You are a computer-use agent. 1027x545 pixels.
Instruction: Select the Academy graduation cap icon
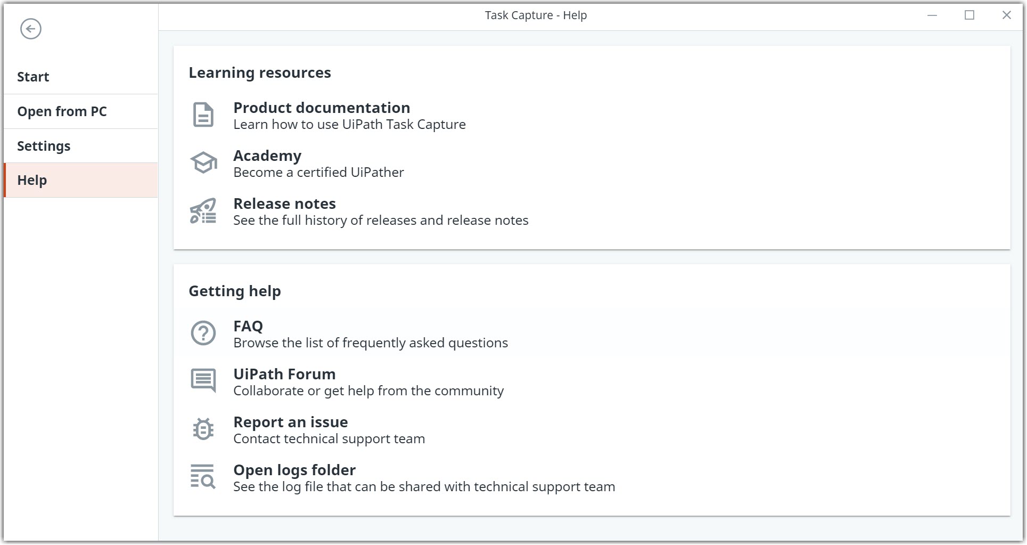click(x=204, y=162)
